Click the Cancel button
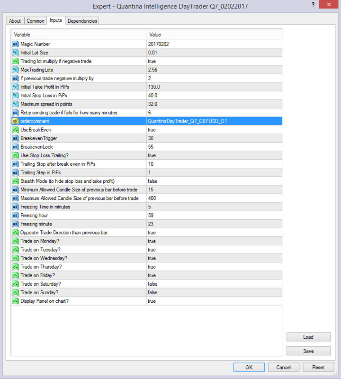This screenshot has height=379, width=341. 284,368
